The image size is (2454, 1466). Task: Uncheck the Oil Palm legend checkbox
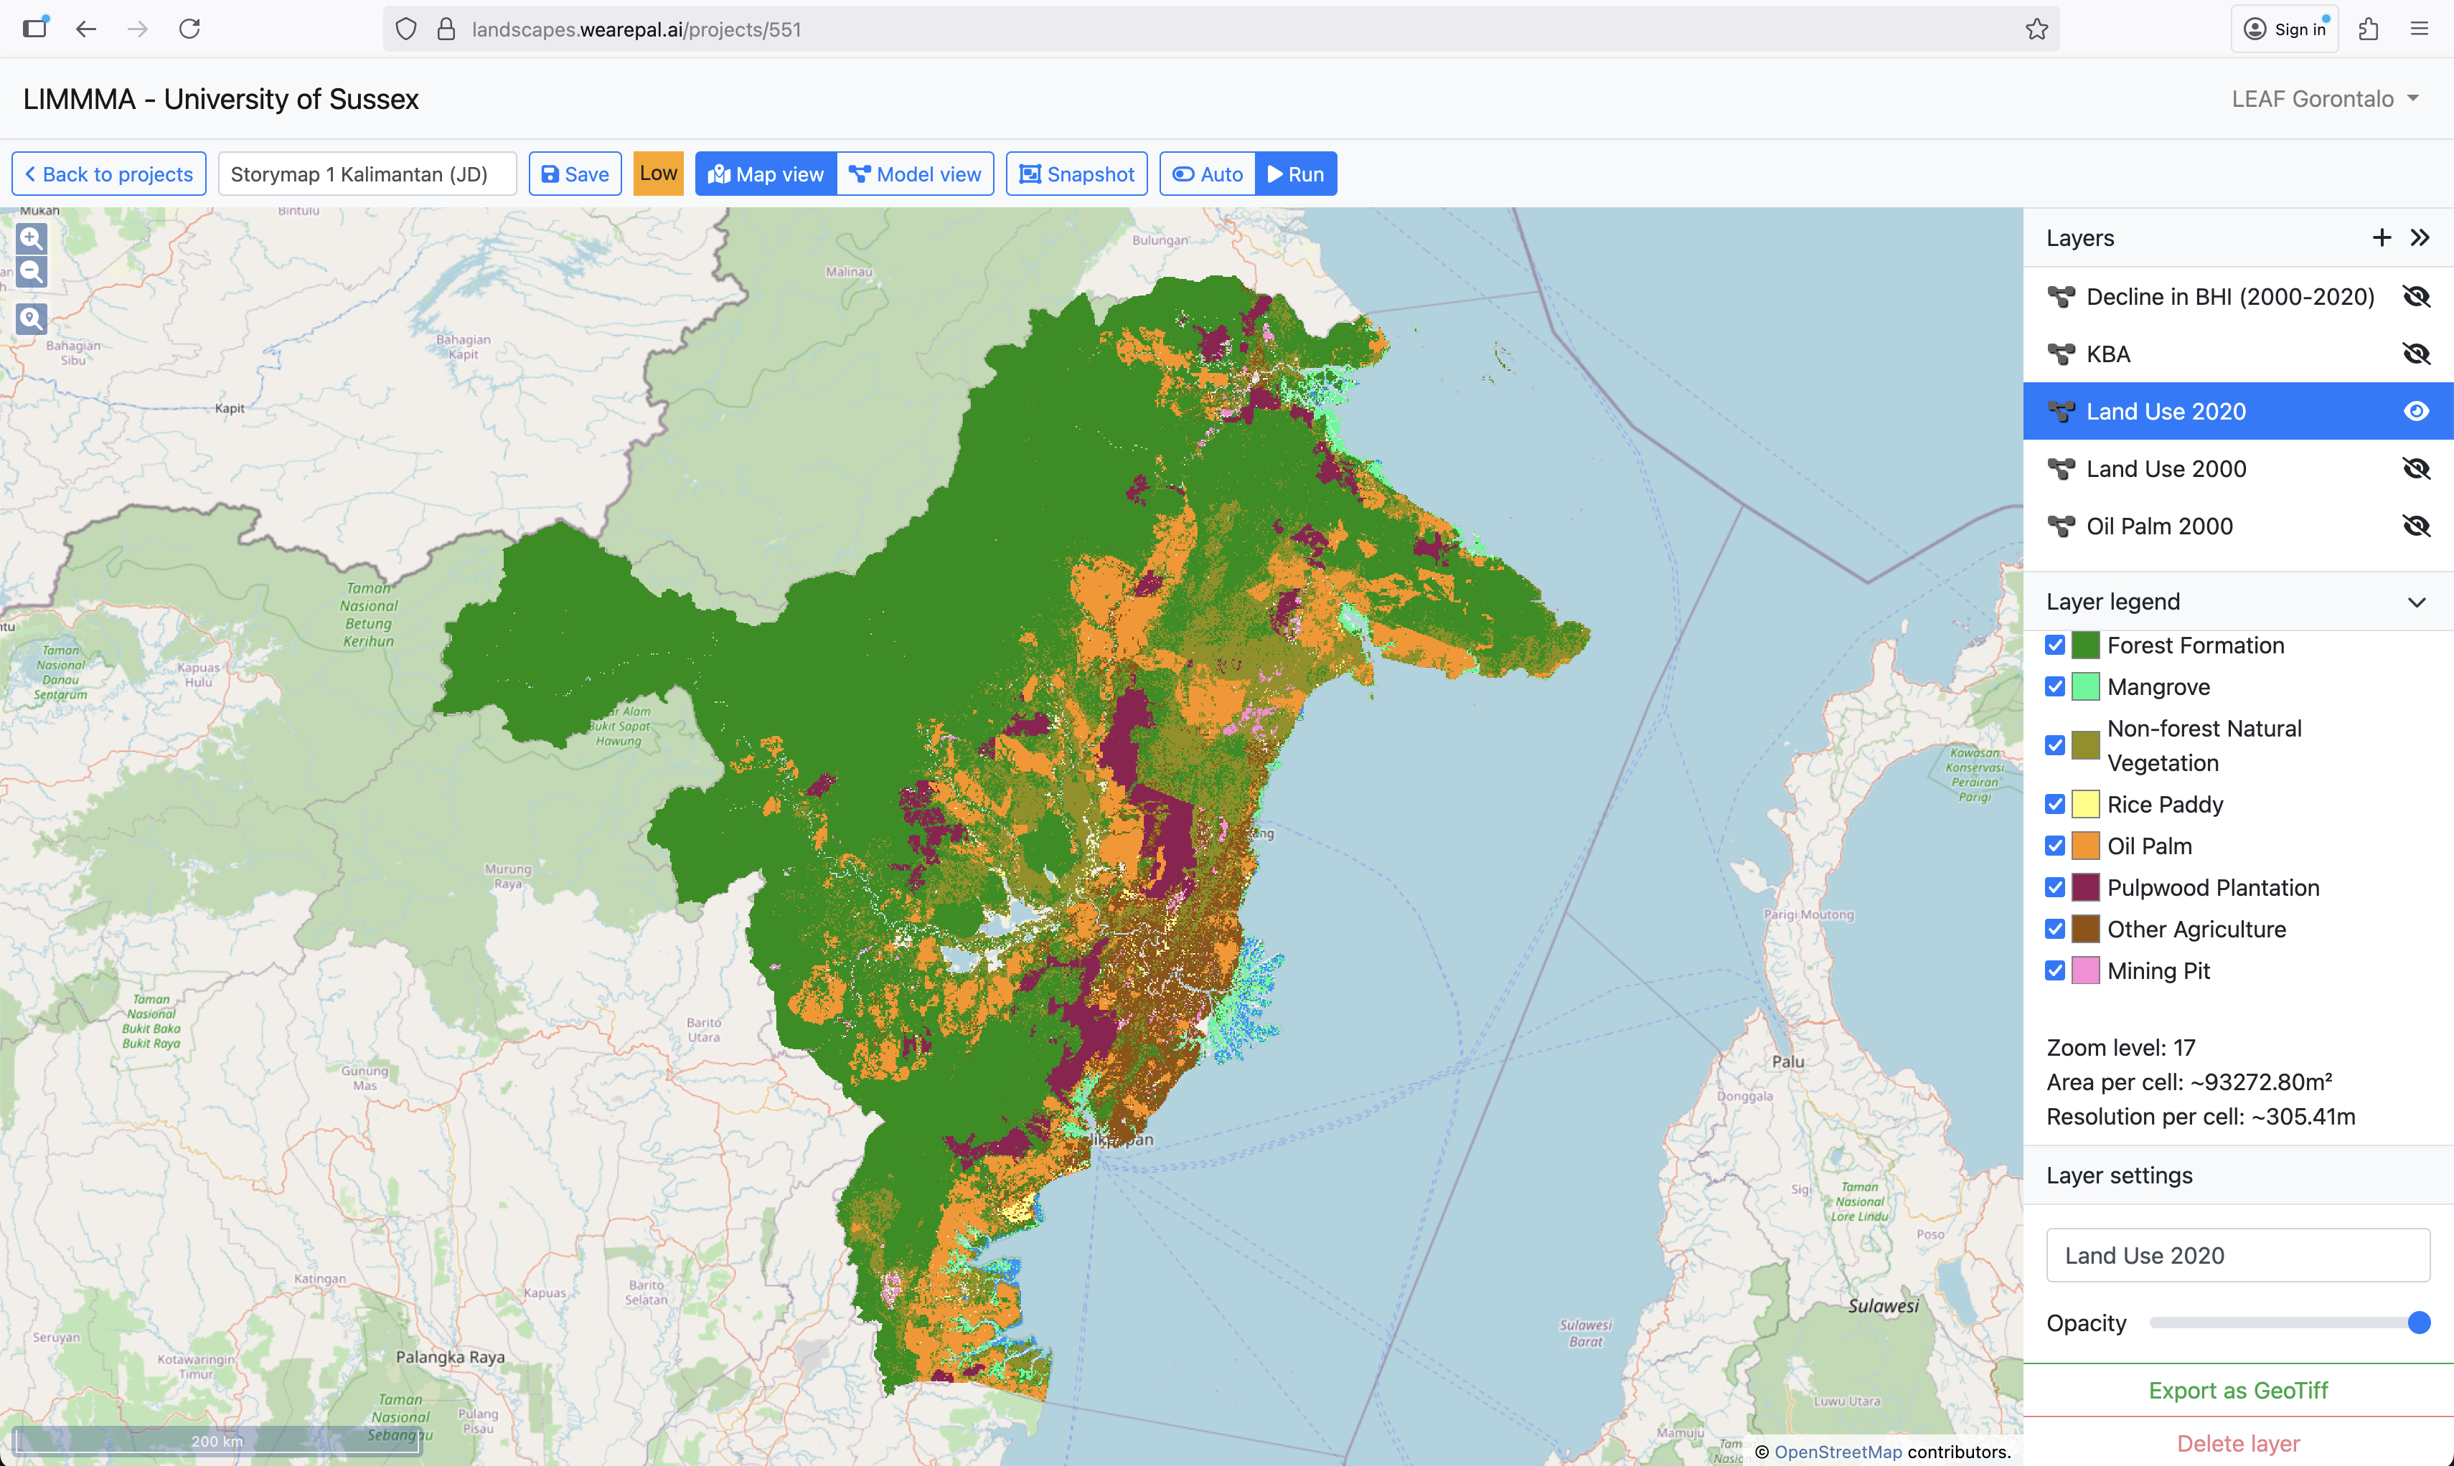2055,846
